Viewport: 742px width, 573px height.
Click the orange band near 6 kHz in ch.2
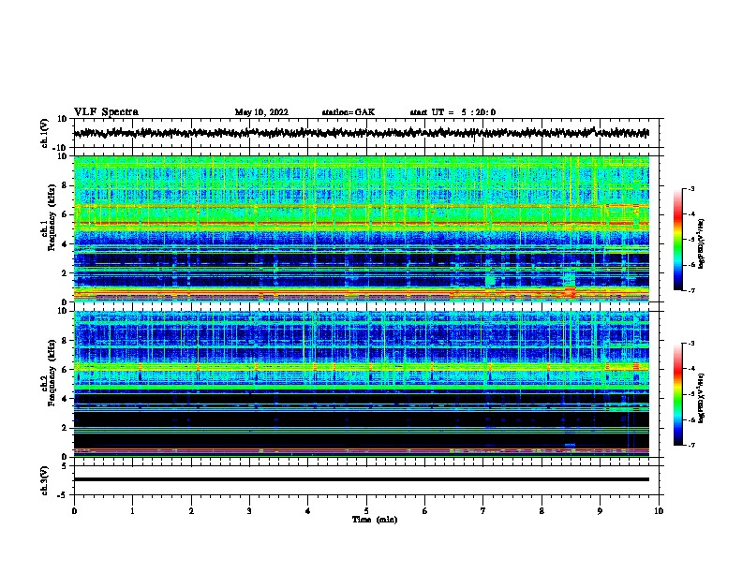(x=362, y=366)
